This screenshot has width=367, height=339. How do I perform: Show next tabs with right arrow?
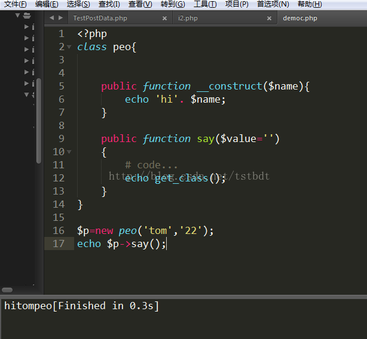[x=60, y=18]
